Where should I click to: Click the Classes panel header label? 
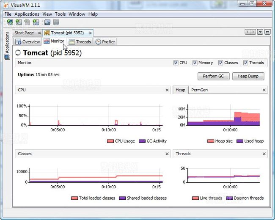25,154
